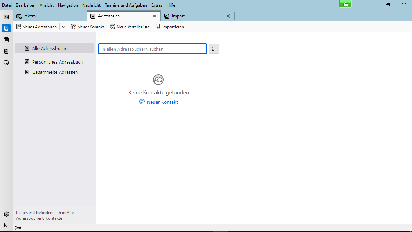The height and width of the screenshot is (232, 412).
Task: Click the online status indicator icon
Action: pos(18,228)
